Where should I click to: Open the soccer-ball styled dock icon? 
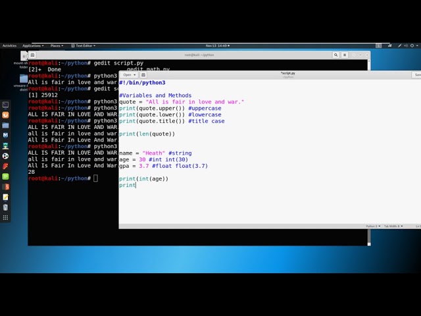point(5,156)
